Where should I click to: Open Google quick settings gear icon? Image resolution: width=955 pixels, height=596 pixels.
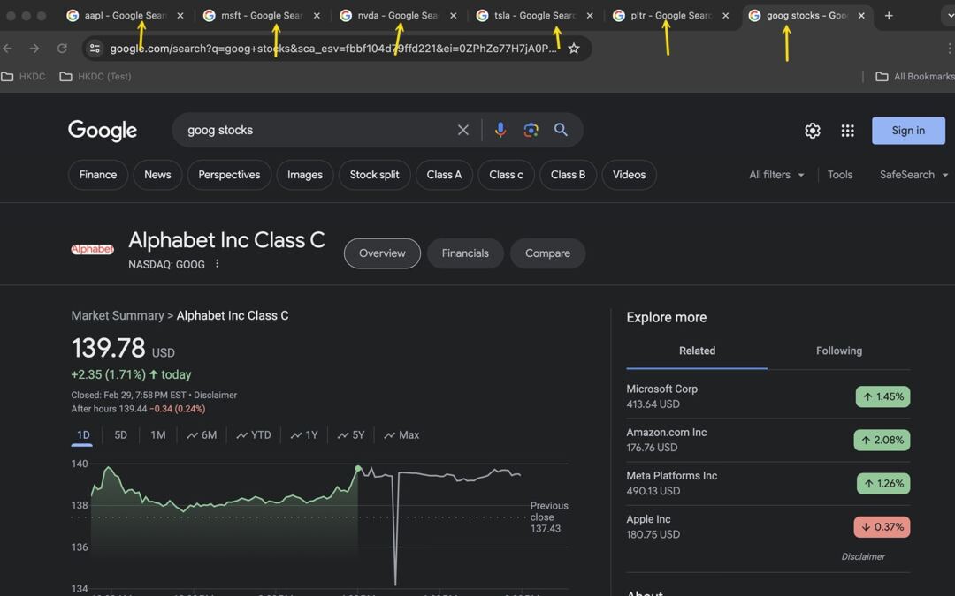[x=812, y=131]
